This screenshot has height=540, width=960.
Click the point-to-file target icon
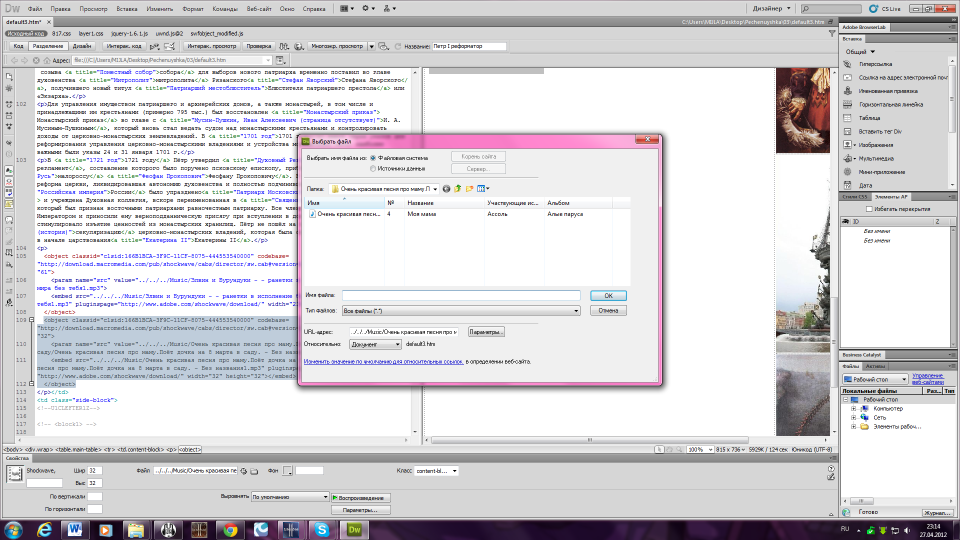[x=243, y=471]
